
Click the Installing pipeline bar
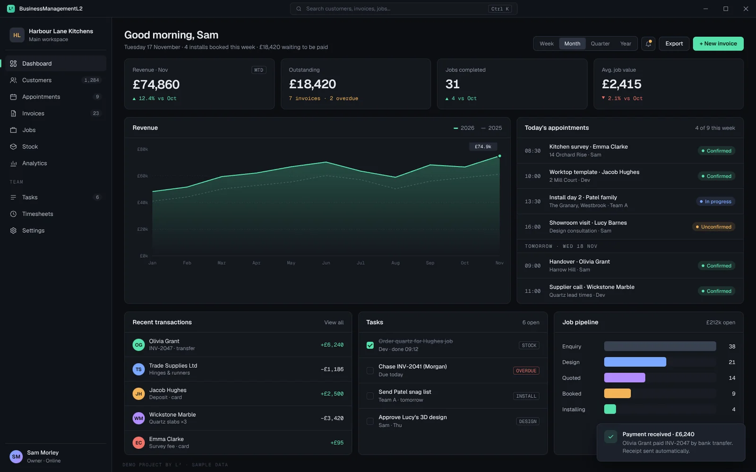tap(610, 409)
